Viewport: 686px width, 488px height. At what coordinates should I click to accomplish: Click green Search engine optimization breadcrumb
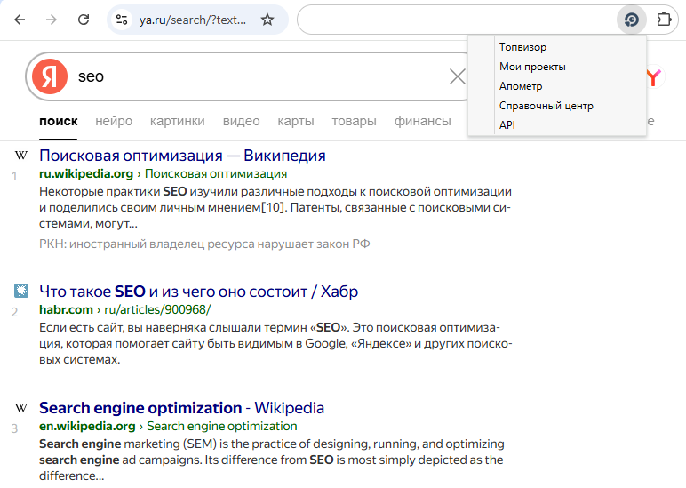[222, 427]
